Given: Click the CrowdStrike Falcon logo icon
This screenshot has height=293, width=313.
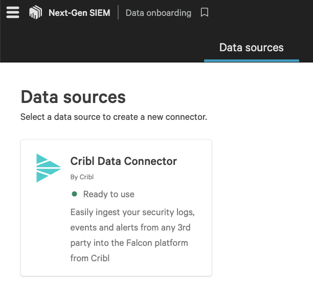Looking at the screenshot, I should click(x=35, y=13).
